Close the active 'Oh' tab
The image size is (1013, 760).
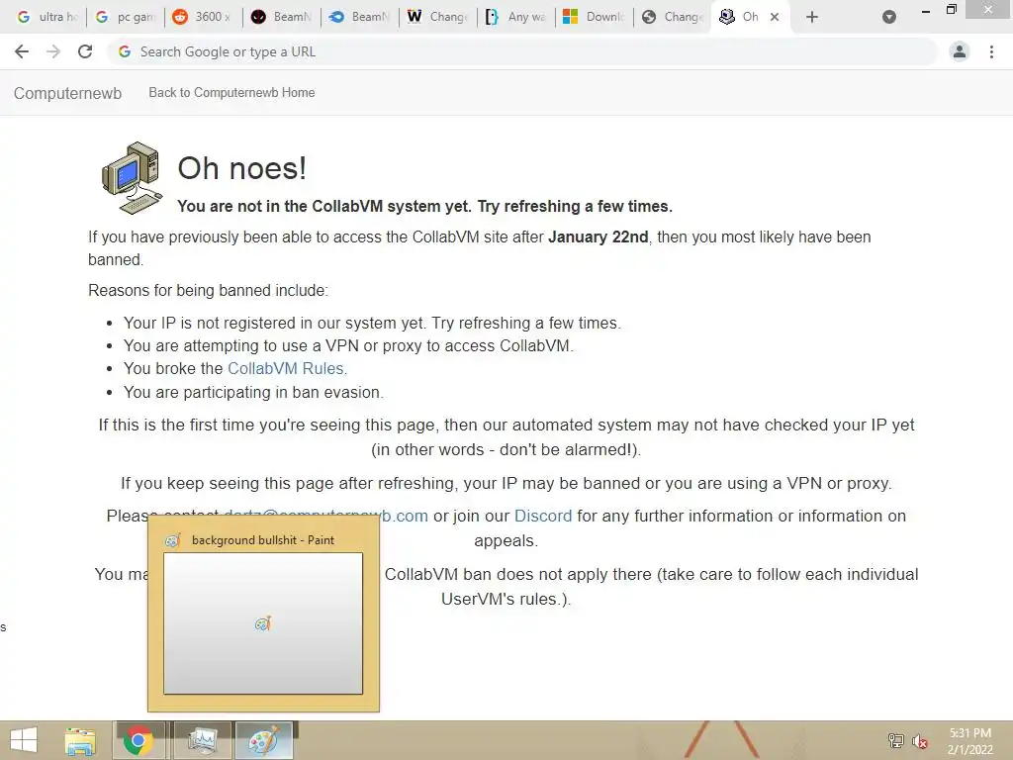pyautogui.click(x=775, y=17)
